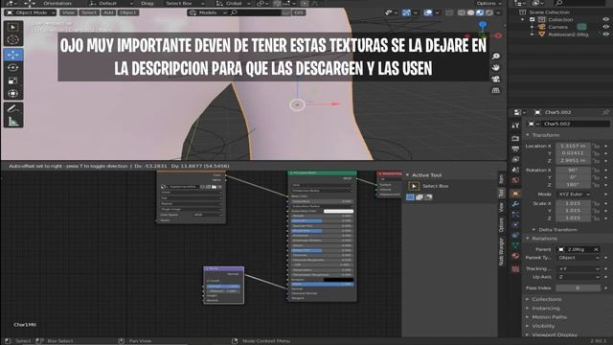Viewport: 613px width, 345px height.
Task: Select the Transform tool
Action: [x=12, y=94]
